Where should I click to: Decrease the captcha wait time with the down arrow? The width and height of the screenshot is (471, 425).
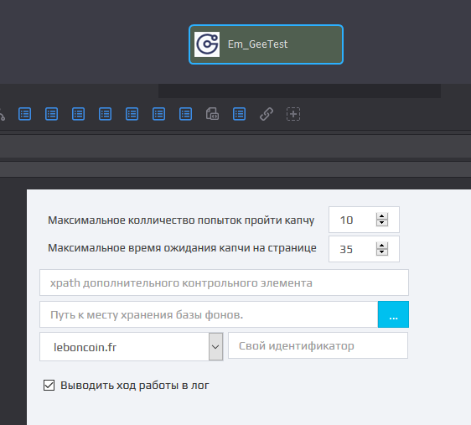(382, 252)
